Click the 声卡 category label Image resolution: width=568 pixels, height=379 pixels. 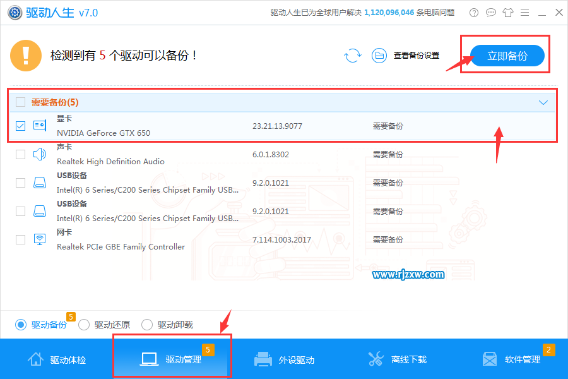(x=64, y=147)
